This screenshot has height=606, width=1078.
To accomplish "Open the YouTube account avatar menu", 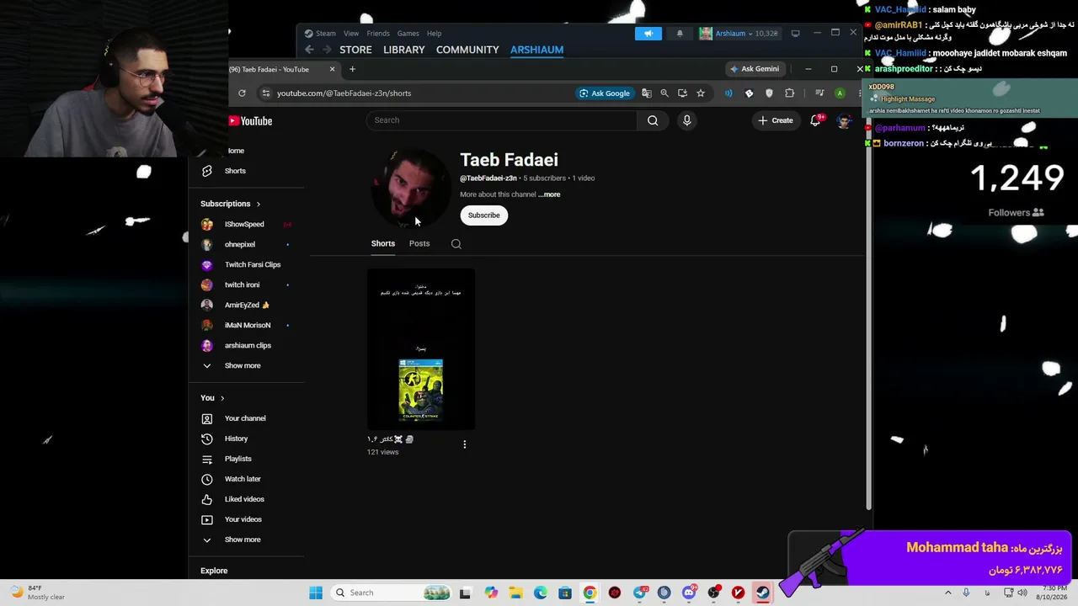I will pos(844,120).
